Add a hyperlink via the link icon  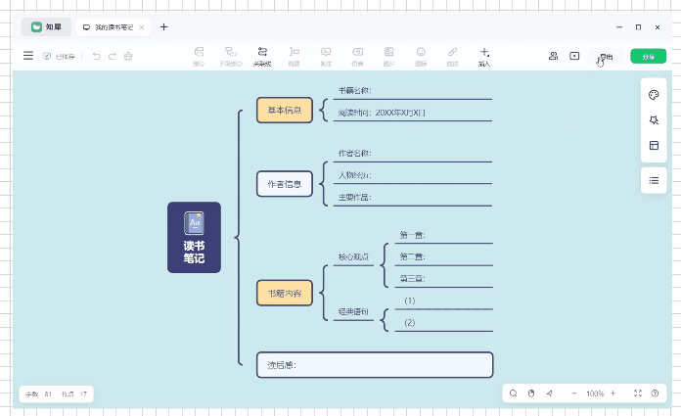453,57
